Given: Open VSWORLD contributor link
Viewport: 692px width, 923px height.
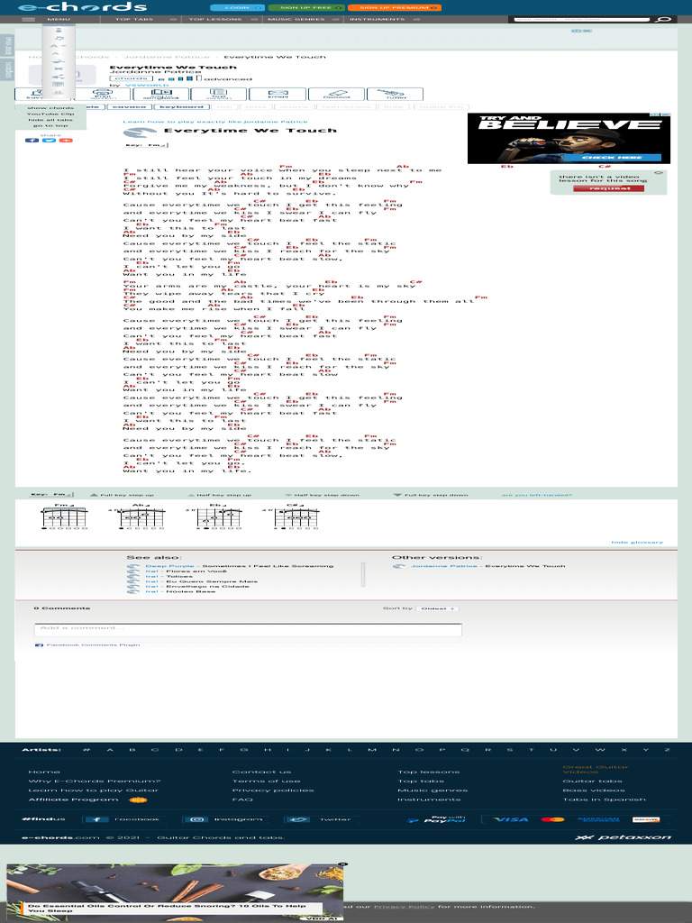Looking at the screenshot, I should click(147, 86).
